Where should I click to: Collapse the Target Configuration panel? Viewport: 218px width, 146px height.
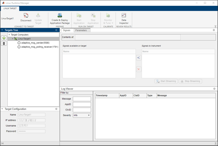click(x=2, y=109)
